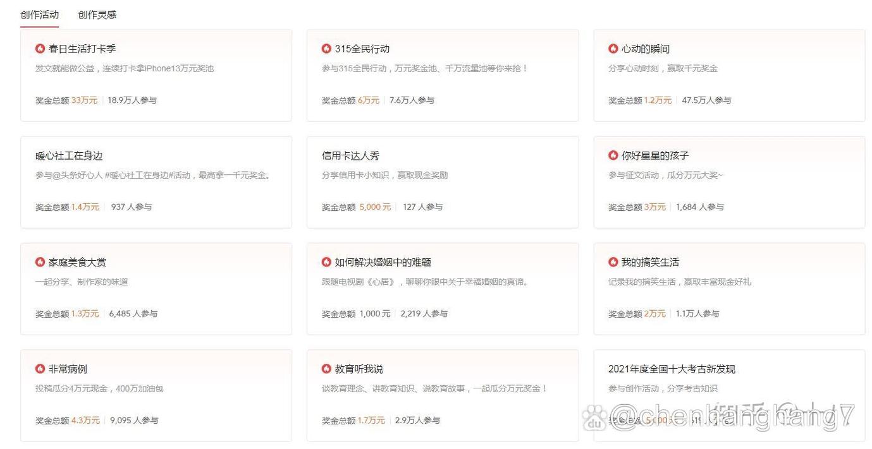Open the 春日生活打卡季 activity title

pyautogui.click(x=82, y=49)
